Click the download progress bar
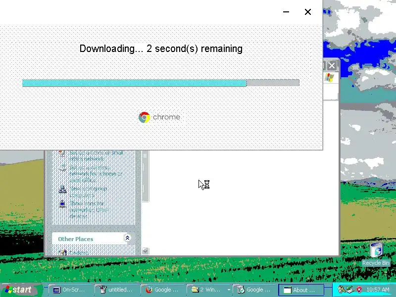The height and width of the screenshot is (297, 396). point(160,83)
